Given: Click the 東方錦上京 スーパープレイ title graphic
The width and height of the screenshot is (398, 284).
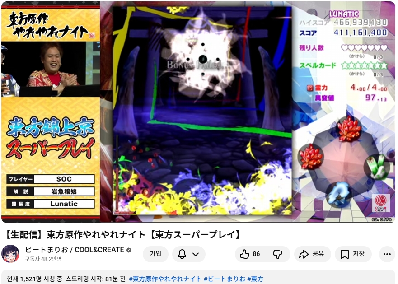Looking at the screenshot, I should [x=51, y=138].
